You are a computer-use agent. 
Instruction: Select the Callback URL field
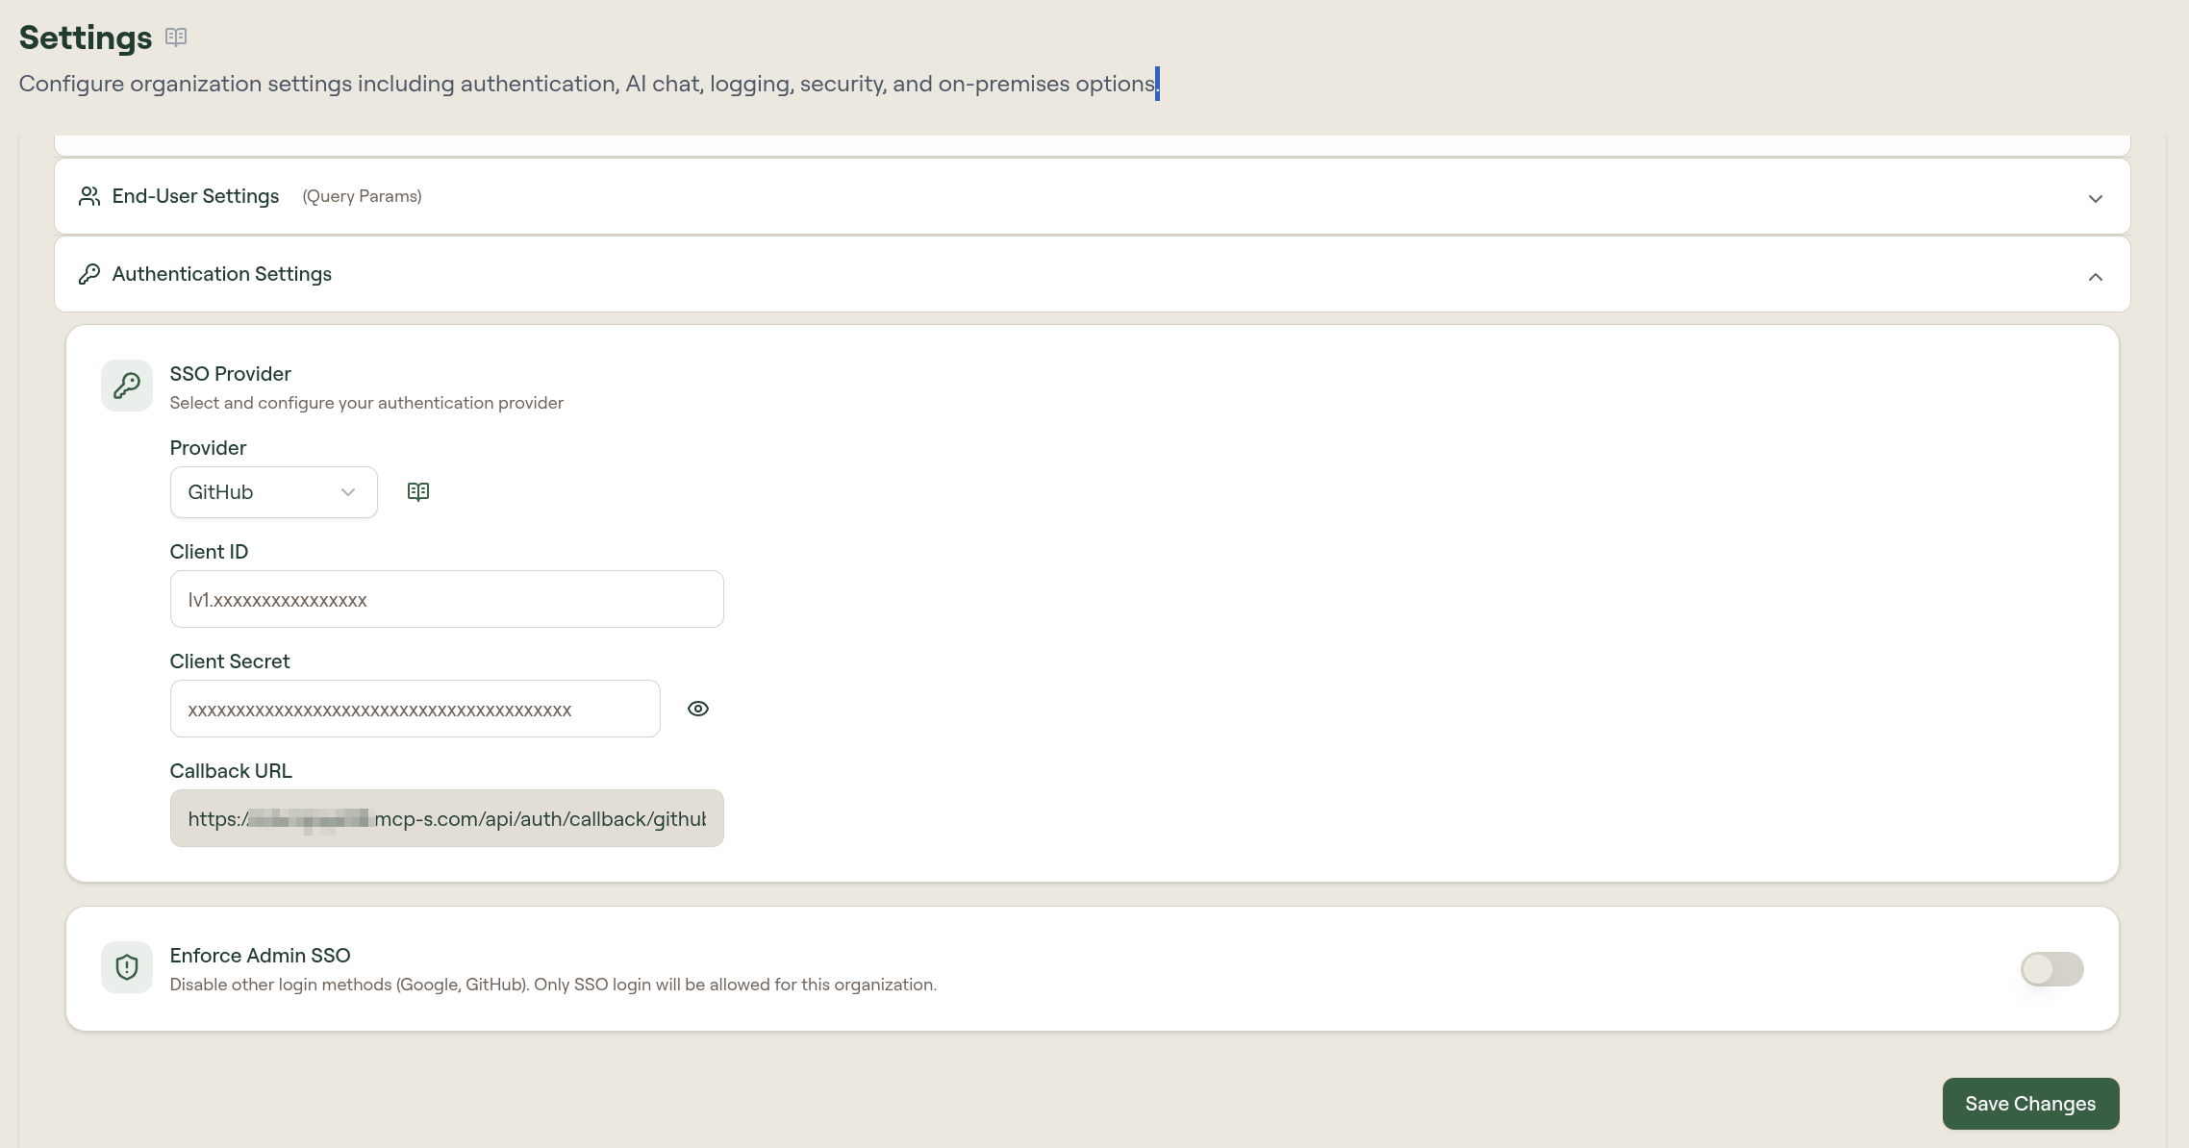447,818
